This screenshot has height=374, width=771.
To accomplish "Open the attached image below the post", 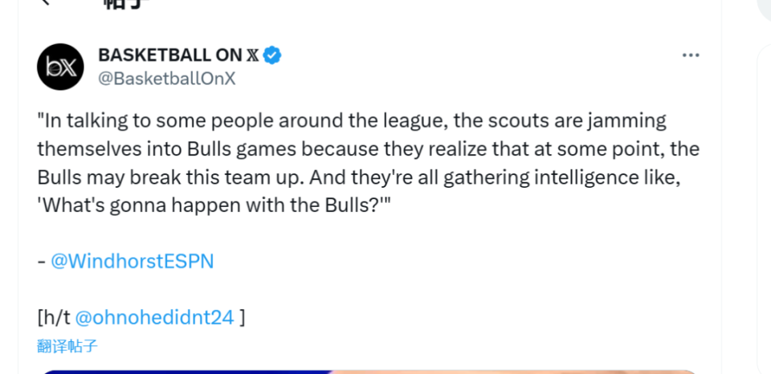I will 369,372.
